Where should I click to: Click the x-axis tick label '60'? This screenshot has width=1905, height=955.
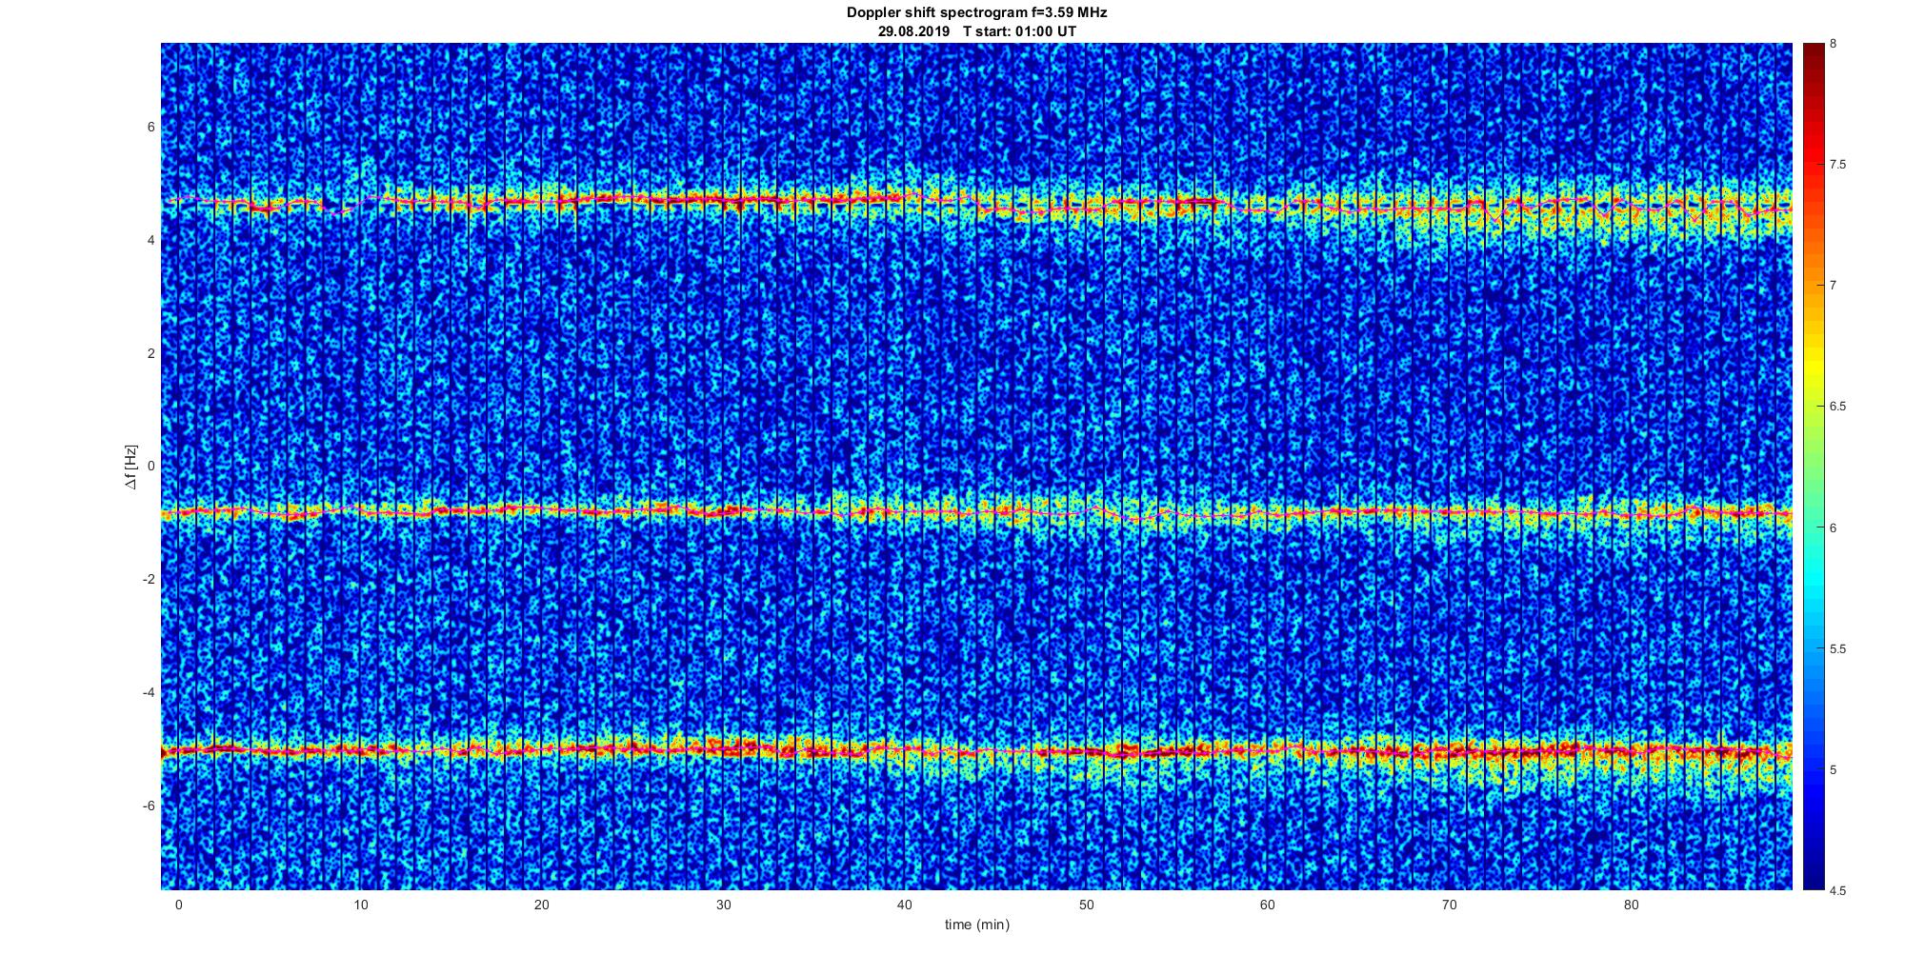coord(1268,905)
